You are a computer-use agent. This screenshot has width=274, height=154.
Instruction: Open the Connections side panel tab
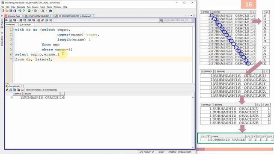[2, 39]
